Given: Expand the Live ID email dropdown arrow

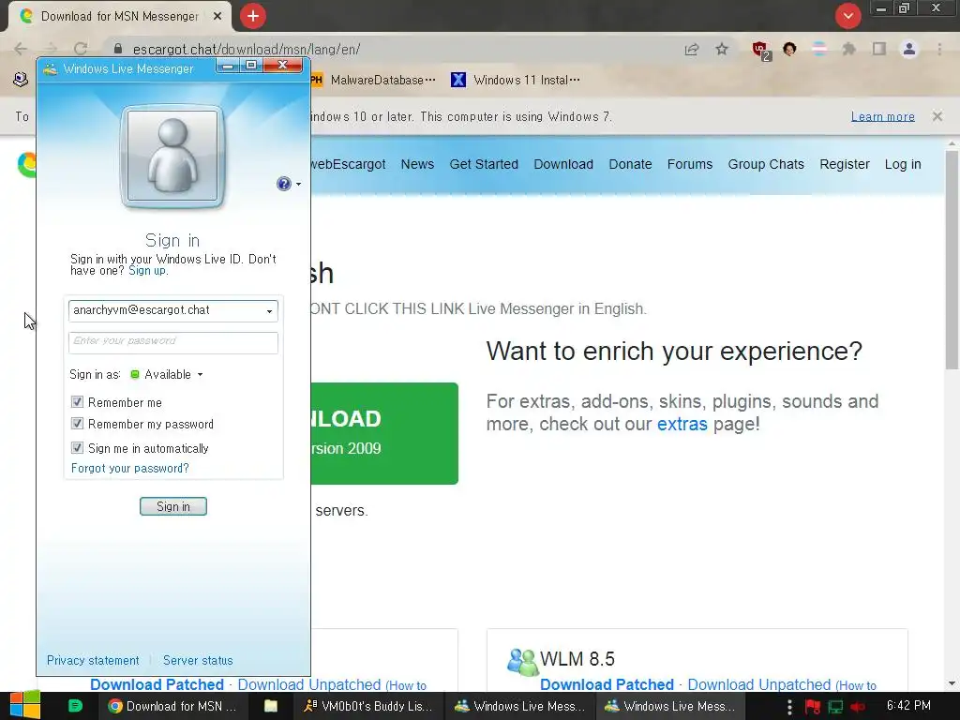Looking at the screenshot, I should [269, 311].
